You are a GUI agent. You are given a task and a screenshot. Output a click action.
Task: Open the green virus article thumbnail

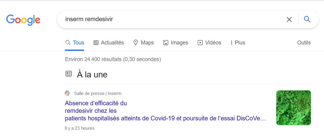click(x=294, y=108)
